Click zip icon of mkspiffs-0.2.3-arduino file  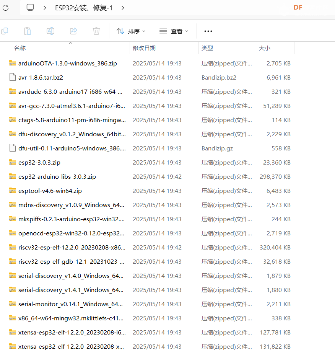tap(13, 219)
